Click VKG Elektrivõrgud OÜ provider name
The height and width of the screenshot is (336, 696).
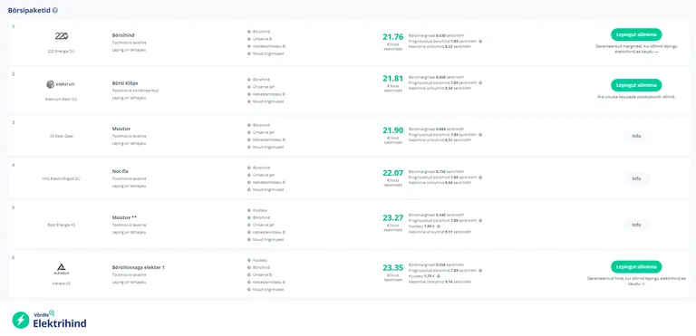tap(61, 179)
